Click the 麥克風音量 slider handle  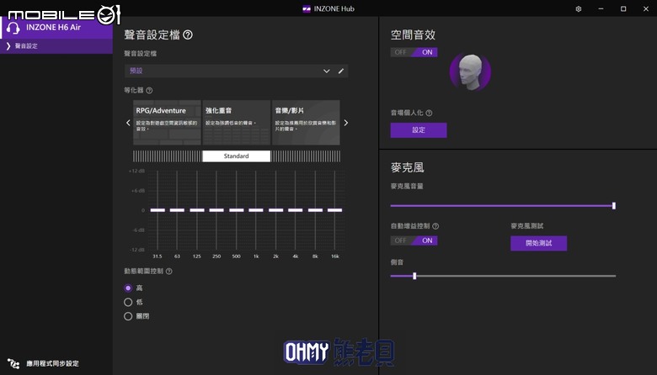tap(614, 206)
